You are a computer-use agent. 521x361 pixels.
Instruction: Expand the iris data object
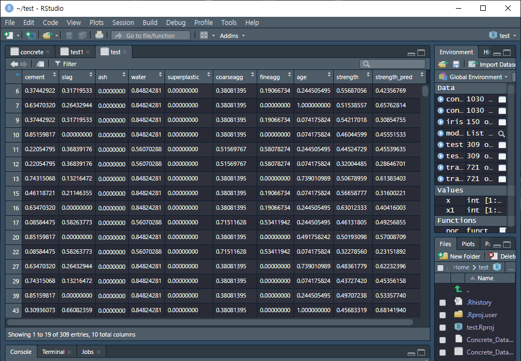pos(441,122)
